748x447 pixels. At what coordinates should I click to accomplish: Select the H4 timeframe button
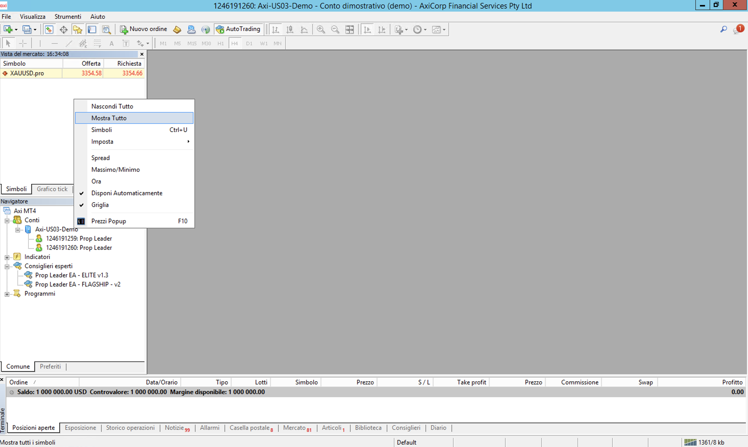234,43
